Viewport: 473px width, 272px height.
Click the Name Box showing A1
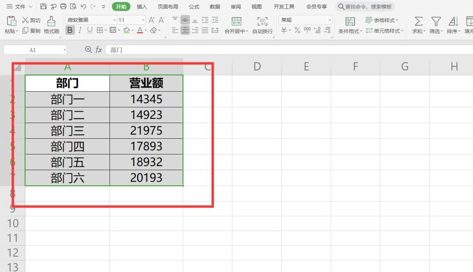32,49
